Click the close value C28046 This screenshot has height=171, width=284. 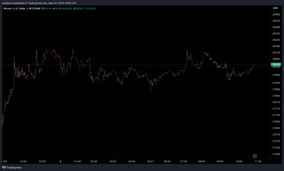point(78,8)
